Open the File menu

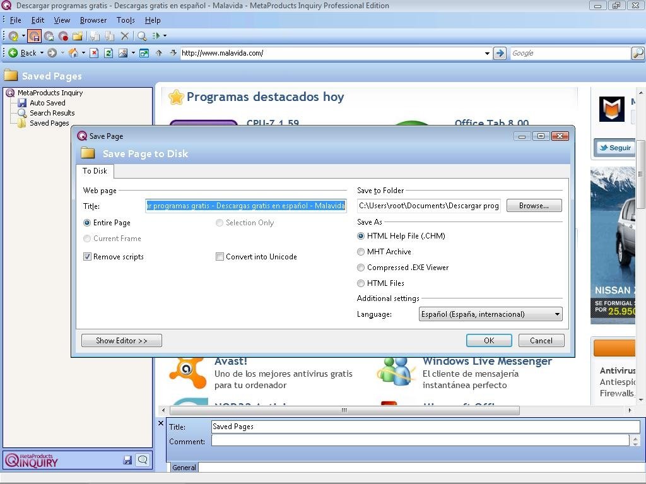15,20
